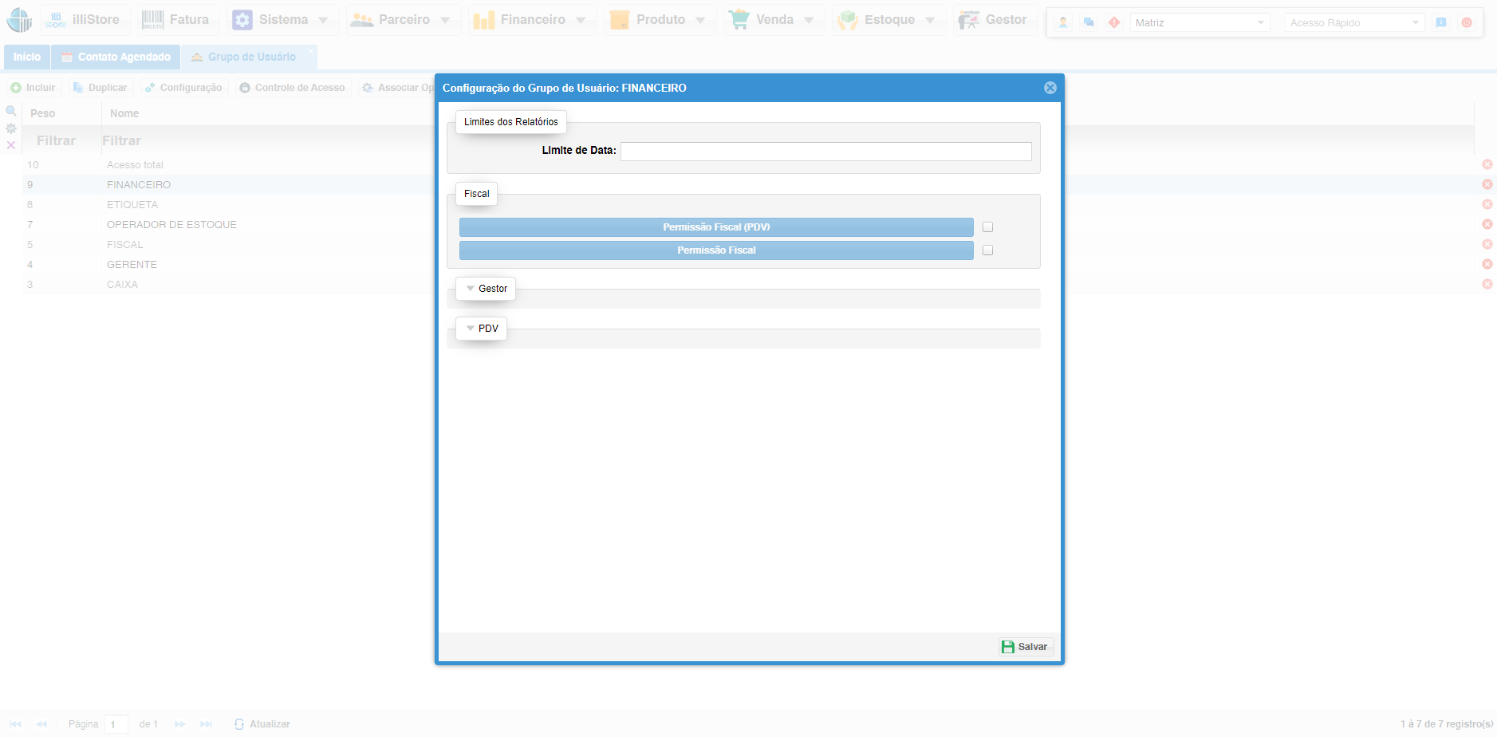Close the FINANCEIRO configuration dialog
Viewport: 1497px width, 737px height.
point(1050,88)
